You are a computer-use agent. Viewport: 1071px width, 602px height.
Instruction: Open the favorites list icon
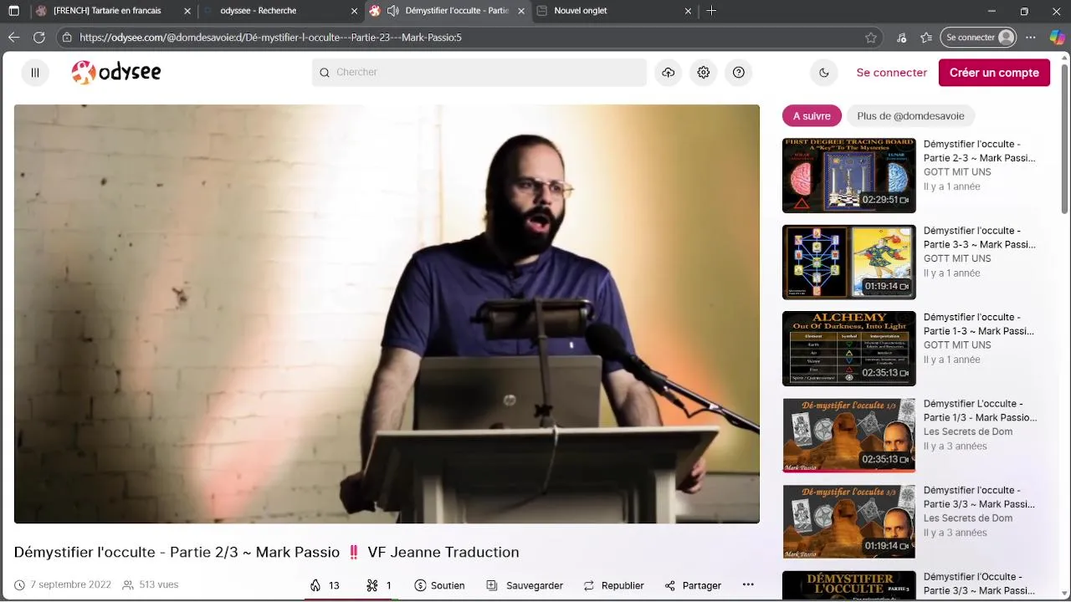pyautogui.click(x=926, y=38)
